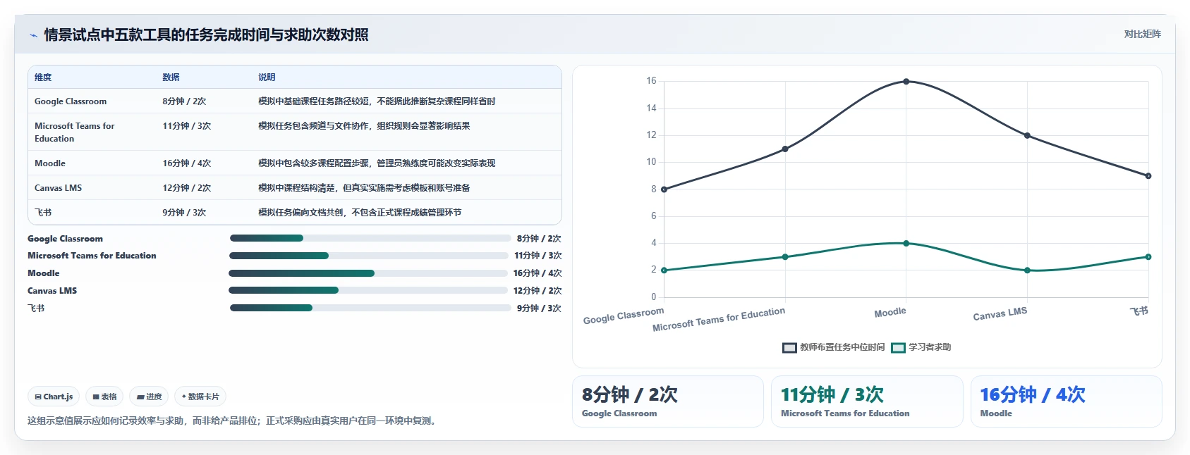Image resolution: width=1190 pixels, height=455 pixels.
Task: Click the Moodle 16分钟 / 4次 data card
Action: coord(1067,401)
